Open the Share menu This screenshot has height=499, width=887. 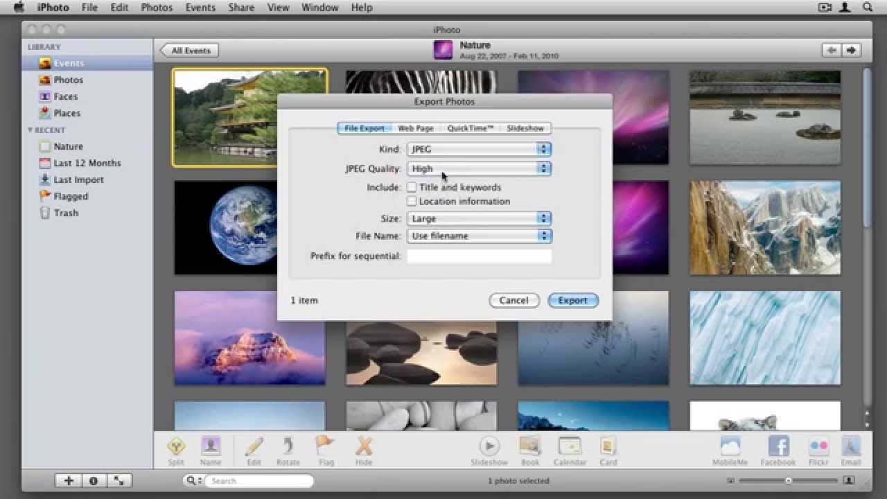(241, 7)
